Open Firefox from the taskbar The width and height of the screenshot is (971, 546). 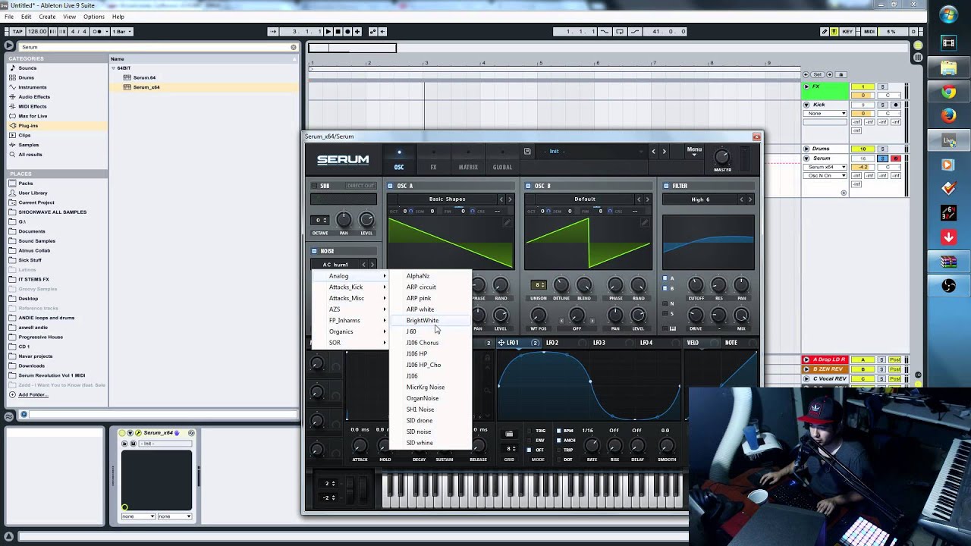tap(948, 116)
